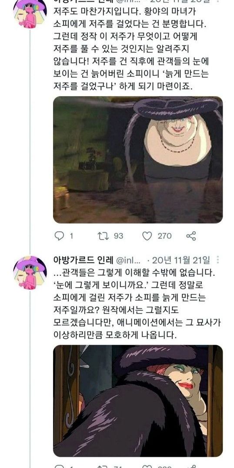Open the 아방가르드 인레 display name link
The height and width of the screenshot is (468, 234).
tap(83, 260)
